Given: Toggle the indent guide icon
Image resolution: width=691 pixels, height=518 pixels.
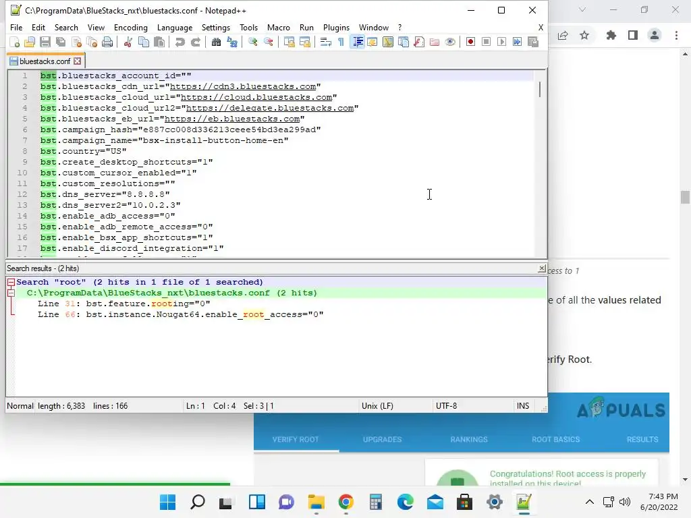Looking at the screenshot, I should [x=357, y=42].
